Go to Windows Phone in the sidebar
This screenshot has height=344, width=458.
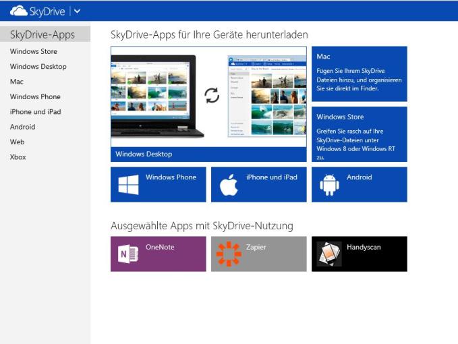(x=35, y=96)
